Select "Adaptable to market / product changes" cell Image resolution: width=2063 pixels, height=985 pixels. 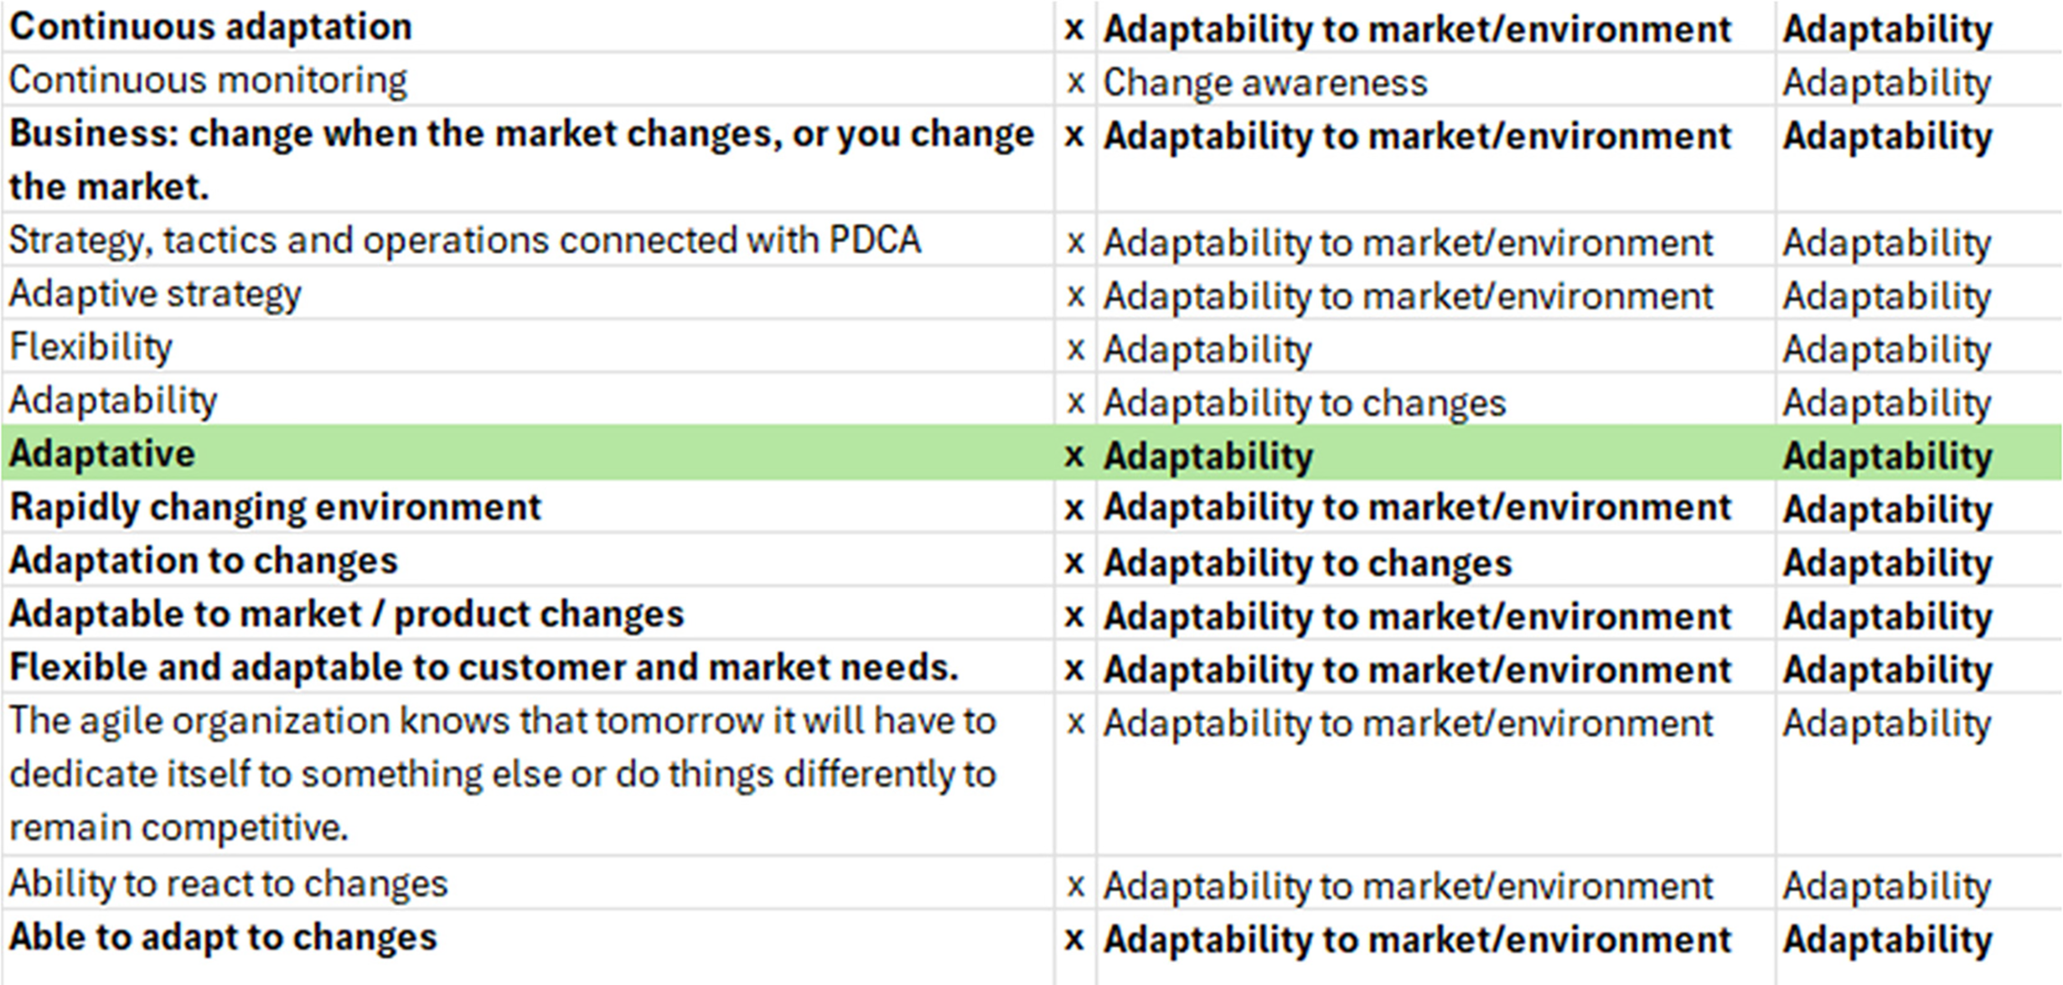coord(346,614)
